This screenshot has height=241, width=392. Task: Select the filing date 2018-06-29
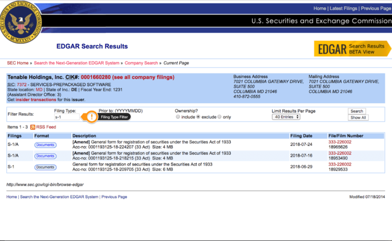coord(301,167)
